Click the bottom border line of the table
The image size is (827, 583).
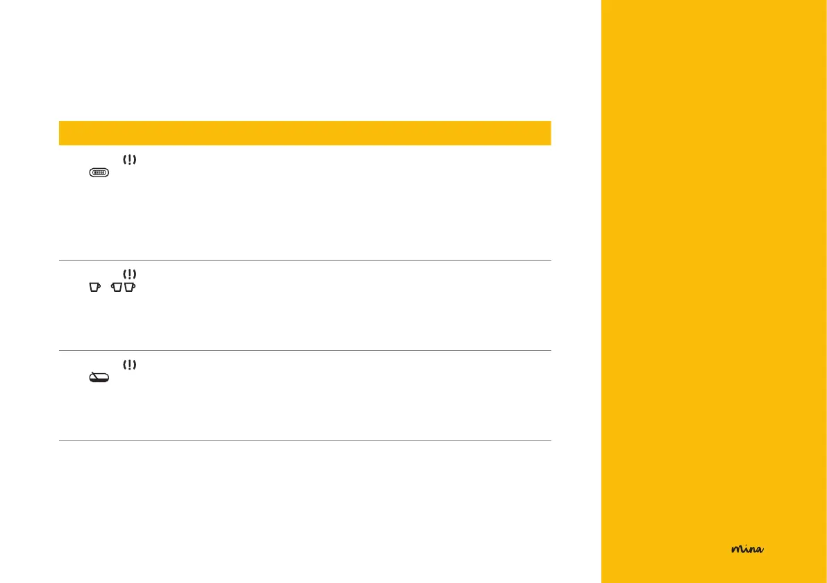(x=304, y=440)
